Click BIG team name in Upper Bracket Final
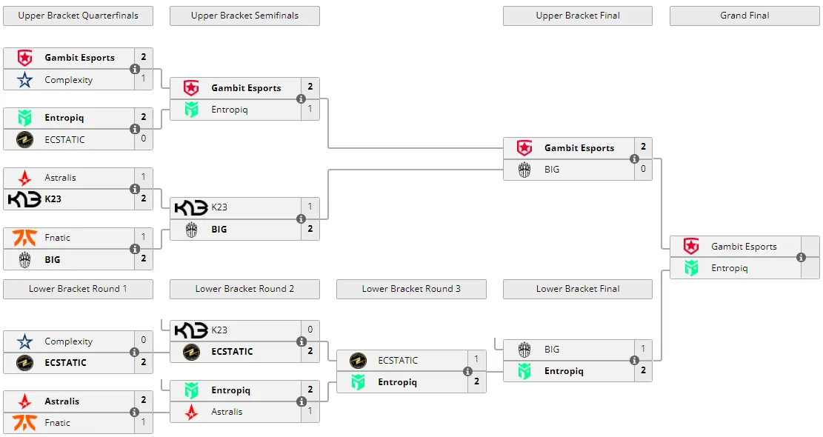823x437 pixels. click(552, 170)
